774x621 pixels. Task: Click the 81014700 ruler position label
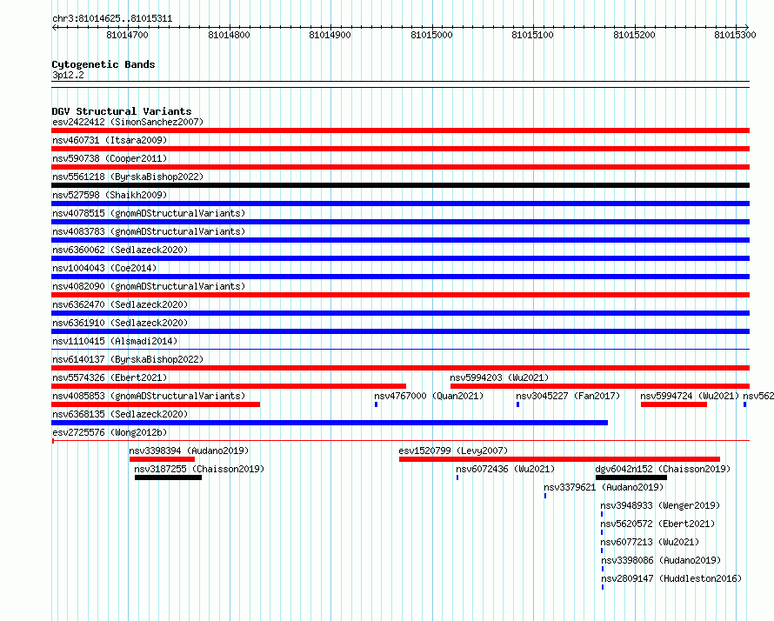tap(127, 35)
